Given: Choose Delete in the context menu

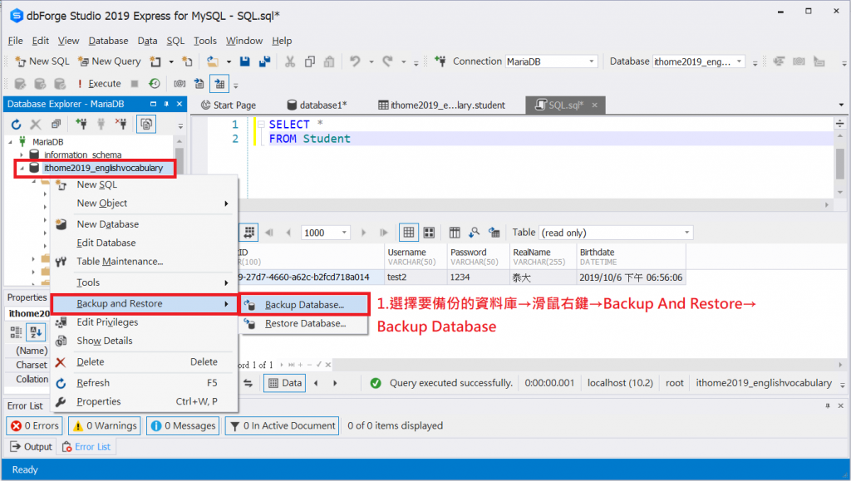Looking at the screenshot, I should pos(144,361).
